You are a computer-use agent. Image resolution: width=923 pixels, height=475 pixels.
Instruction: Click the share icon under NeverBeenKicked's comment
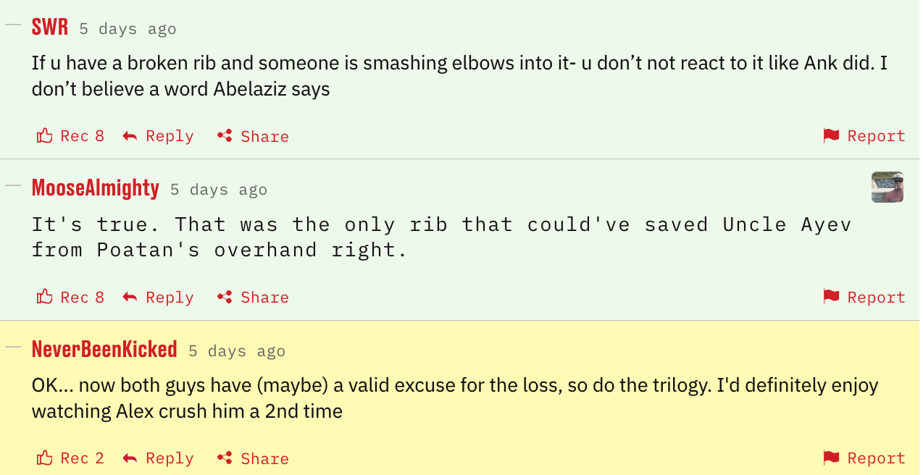[225, 458]
